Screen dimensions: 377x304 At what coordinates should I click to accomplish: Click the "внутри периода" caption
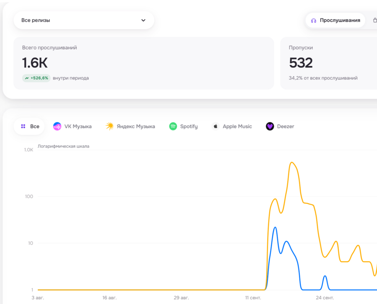(x=71, y=78)
